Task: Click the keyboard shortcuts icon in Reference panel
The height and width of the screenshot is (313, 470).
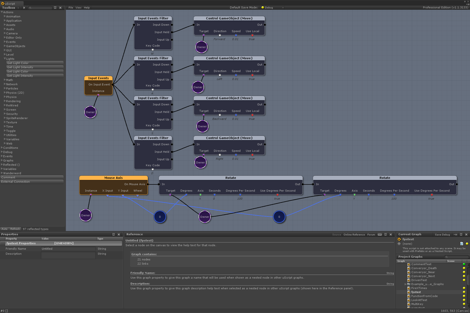Action: [379, 235]
